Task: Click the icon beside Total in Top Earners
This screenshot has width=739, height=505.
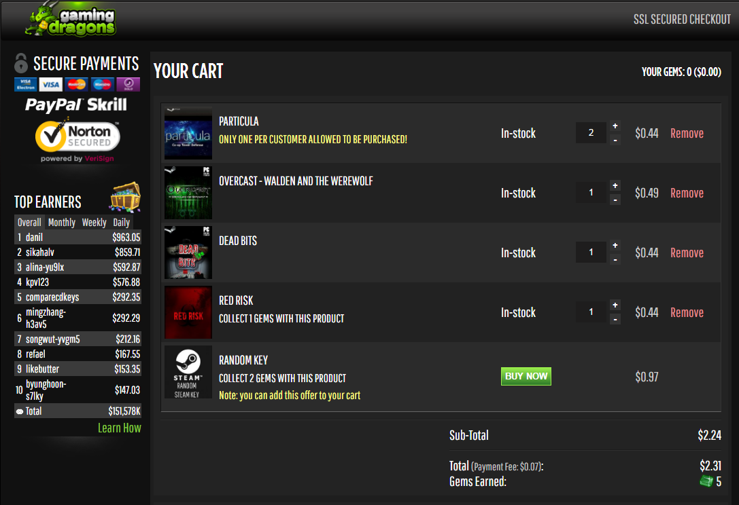Action: 19,411
